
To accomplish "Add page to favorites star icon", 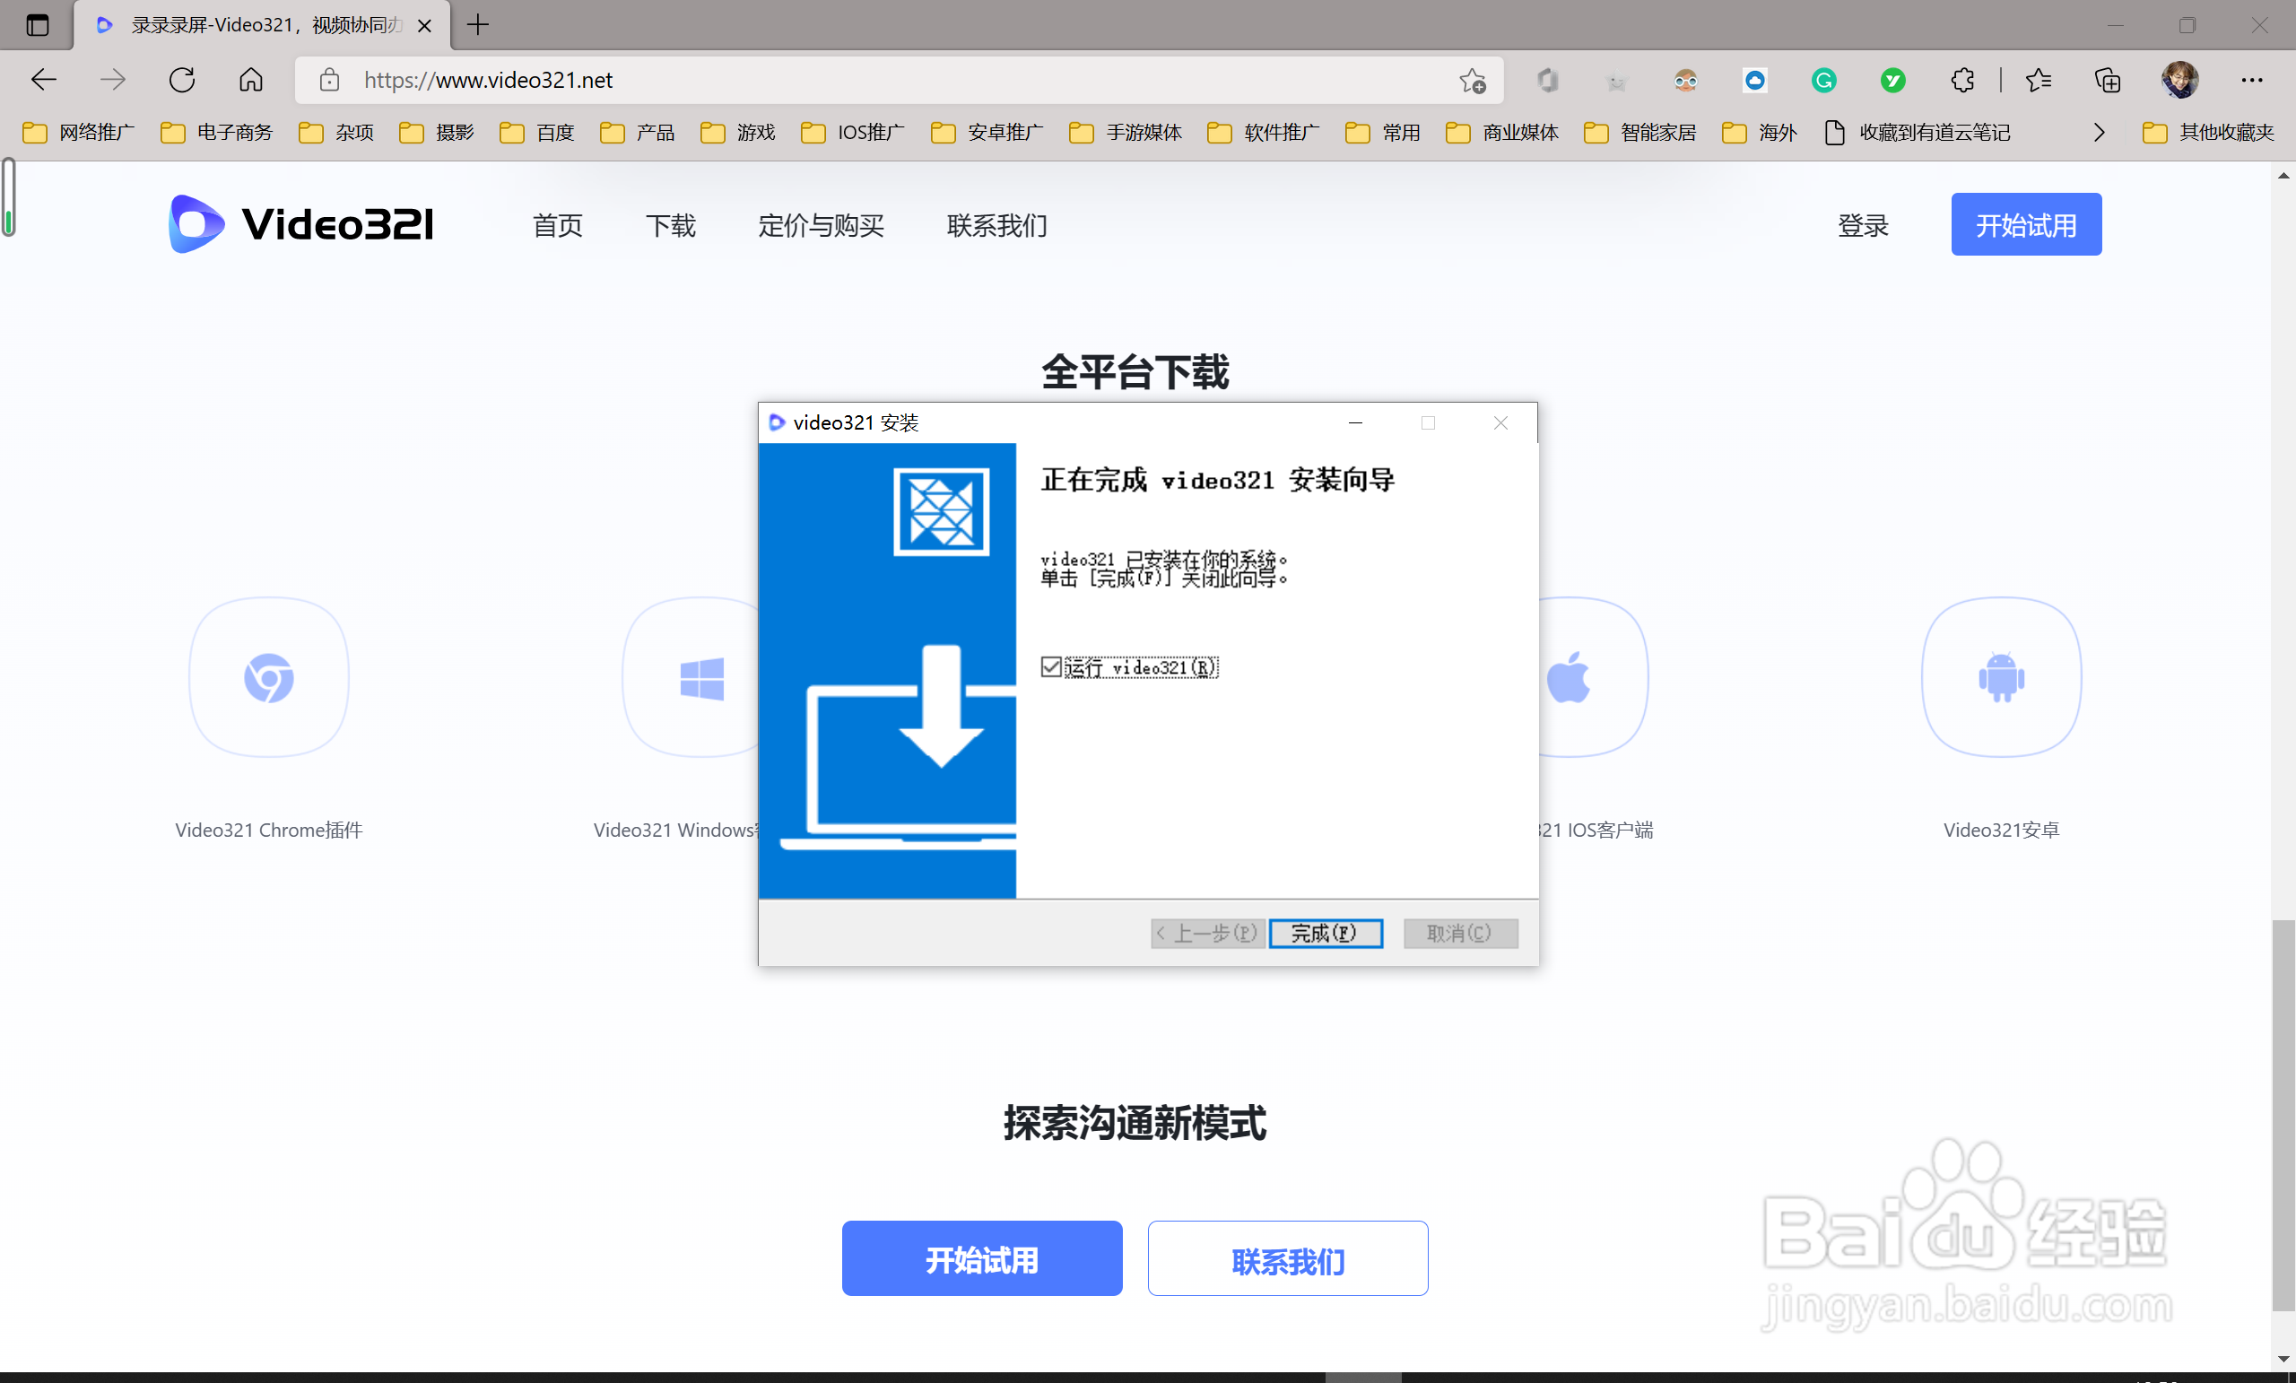I will click(1473, 80).
